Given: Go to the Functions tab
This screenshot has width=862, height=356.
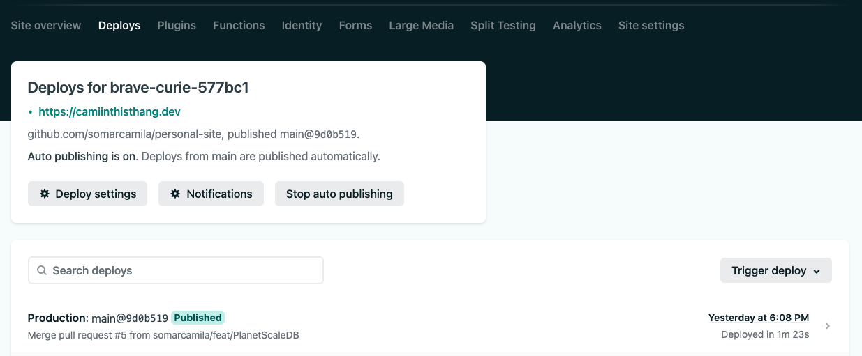Looking at the screenshot, I should click(x=239, y=25).
